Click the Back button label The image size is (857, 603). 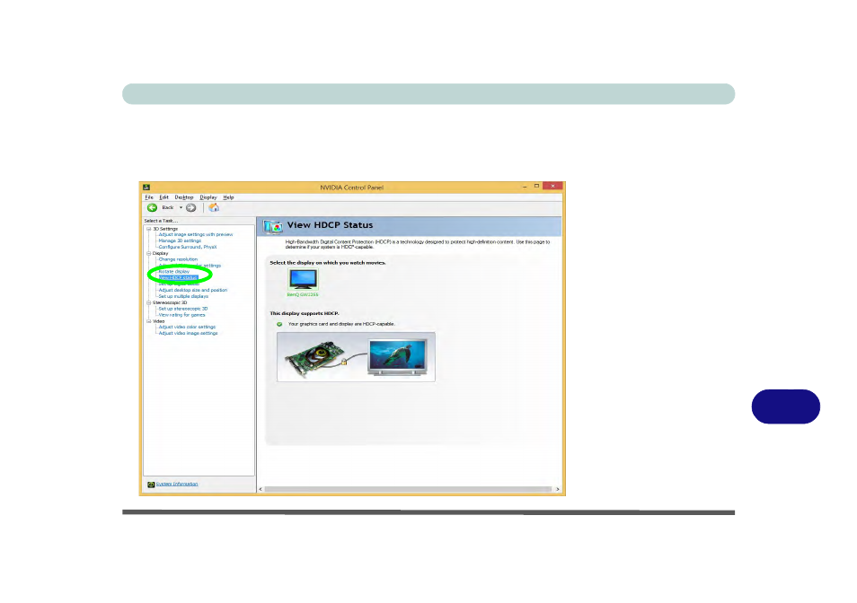168,208
